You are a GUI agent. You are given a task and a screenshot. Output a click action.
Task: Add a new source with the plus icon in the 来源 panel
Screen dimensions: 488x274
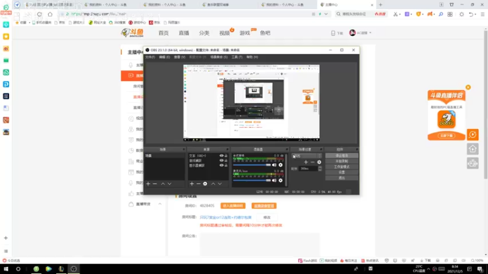192,184
